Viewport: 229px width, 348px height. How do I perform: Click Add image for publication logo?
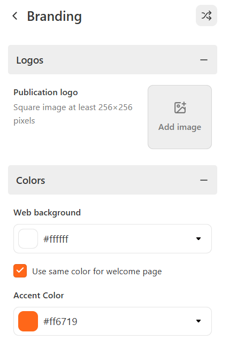180,117
